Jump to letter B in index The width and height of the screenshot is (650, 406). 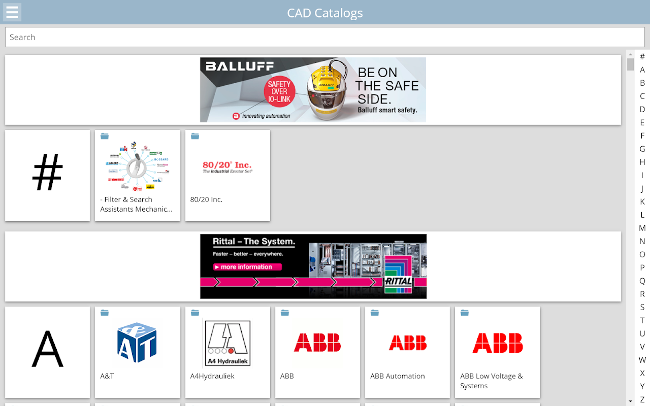(642, 83)
